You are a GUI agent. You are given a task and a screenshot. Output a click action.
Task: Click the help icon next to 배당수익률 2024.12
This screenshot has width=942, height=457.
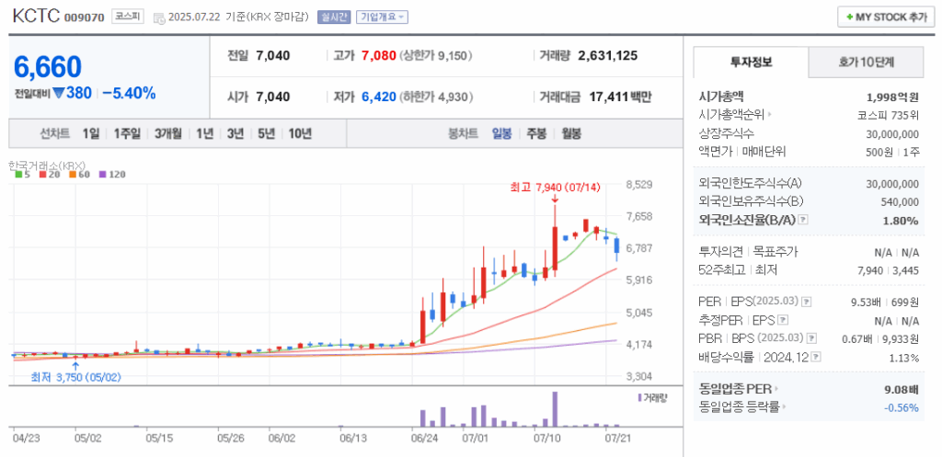(x=816, y=358)
